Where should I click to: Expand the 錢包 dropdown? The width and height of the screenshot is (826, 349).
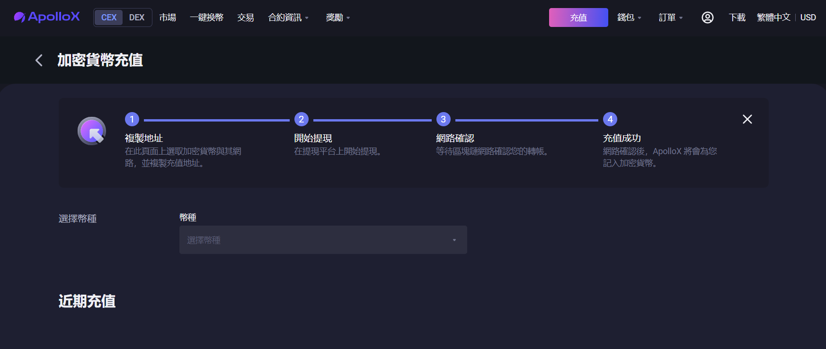629,17
